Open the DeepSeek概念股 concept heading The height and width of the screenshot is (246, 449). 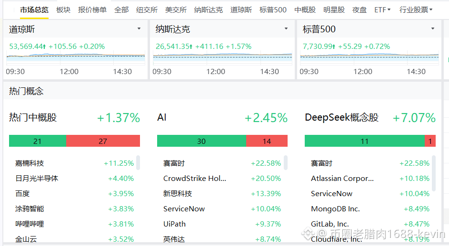click(x=341, y=117)
